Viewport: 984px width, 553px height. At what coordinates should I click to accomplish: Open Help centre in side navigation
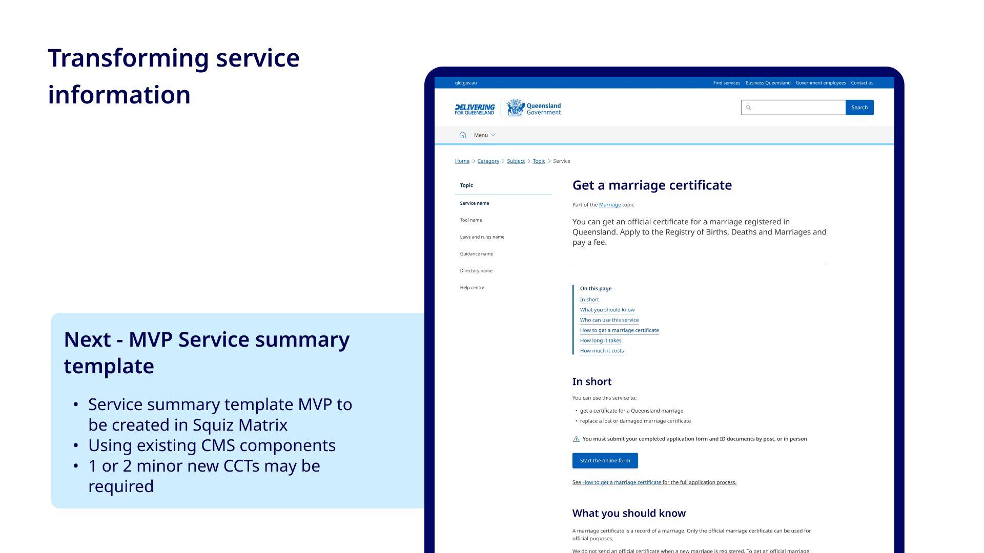click(x=471, y=288)
